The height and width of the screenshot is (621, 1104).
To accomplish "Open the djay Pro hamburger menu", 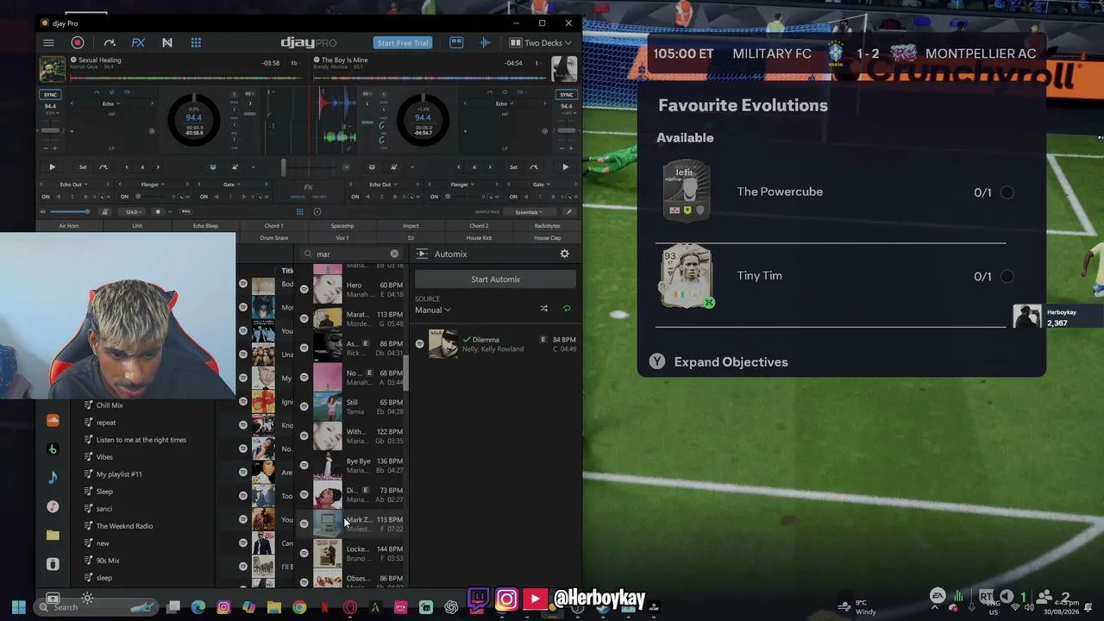I will [48, 42].
